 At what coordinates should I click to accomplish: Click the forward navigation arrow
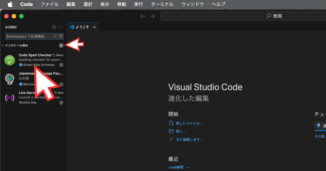pyautogui.click(x=152, y=16)
